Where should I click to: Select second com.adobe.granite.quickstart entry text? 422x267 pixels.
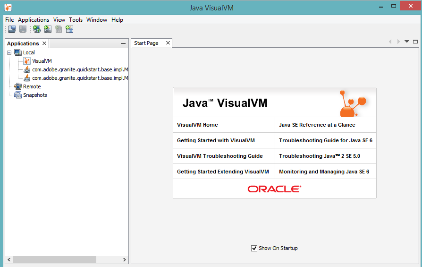[x=80, y=78]
